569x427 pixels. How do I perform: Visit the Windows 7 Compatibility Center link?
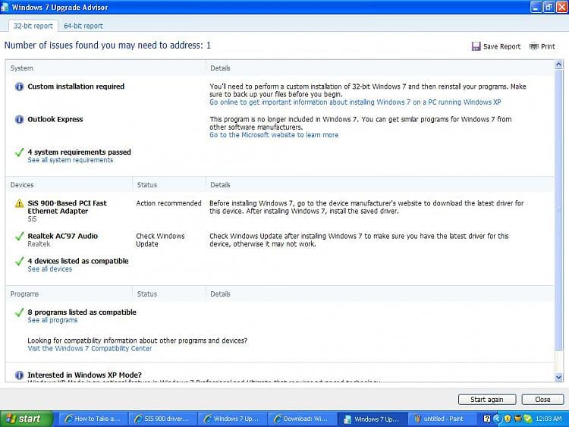[90, 349]
